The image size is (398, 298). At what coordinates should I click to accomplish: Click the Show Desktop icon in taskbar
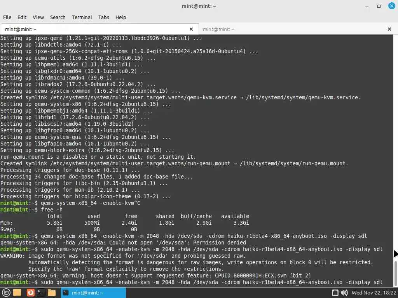coord(17,293)
